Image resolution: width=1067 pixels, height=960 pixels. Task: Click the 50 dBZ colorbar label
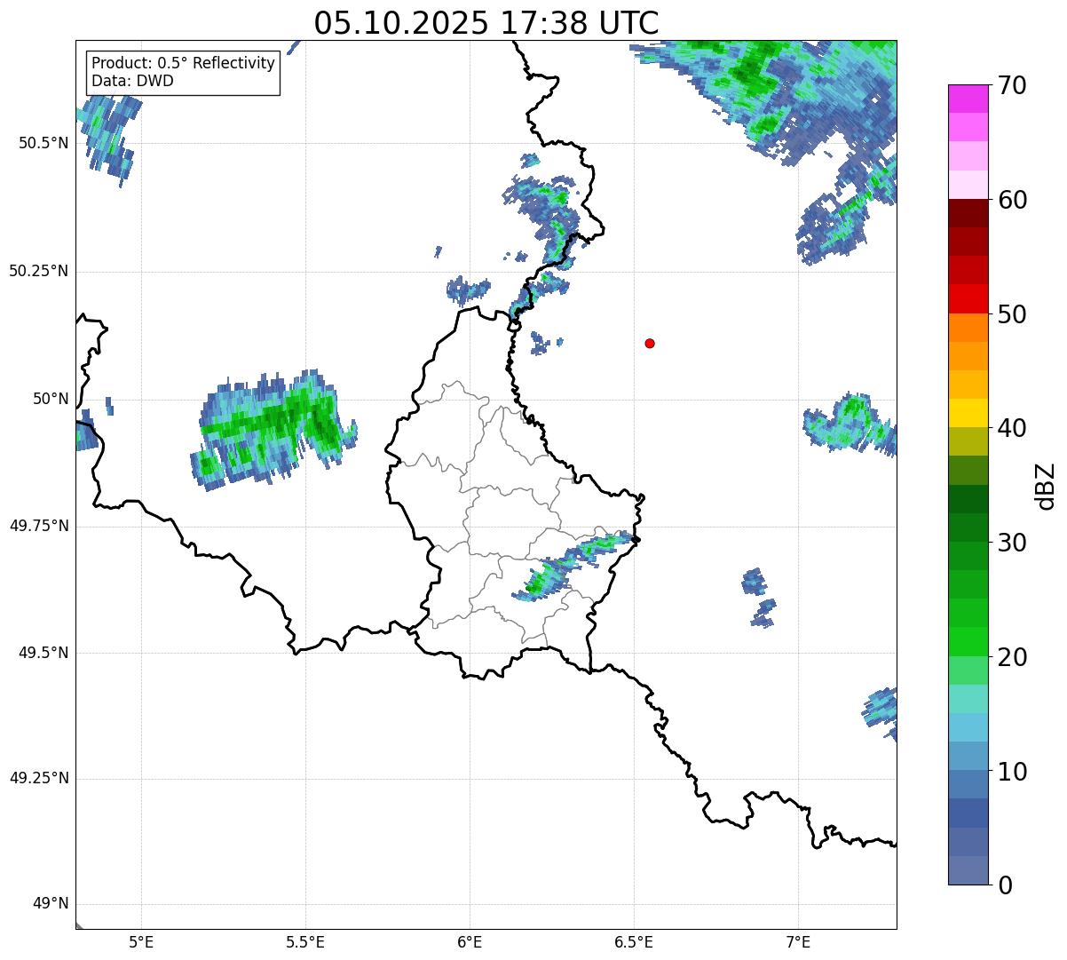pos(1012,314)
